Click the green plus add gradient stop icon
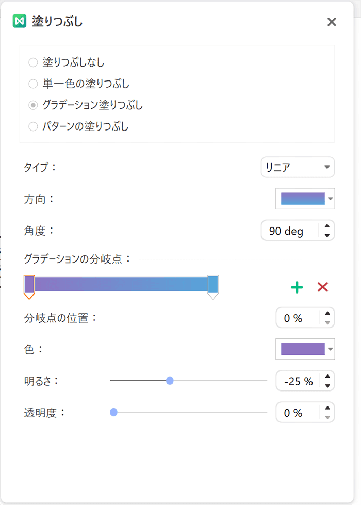Viewport: 361px width, 505px height. [297, 287]
